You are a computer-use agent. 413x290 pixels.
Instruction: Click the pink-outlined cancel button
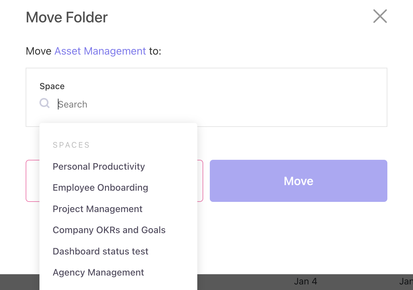(33, 181)
